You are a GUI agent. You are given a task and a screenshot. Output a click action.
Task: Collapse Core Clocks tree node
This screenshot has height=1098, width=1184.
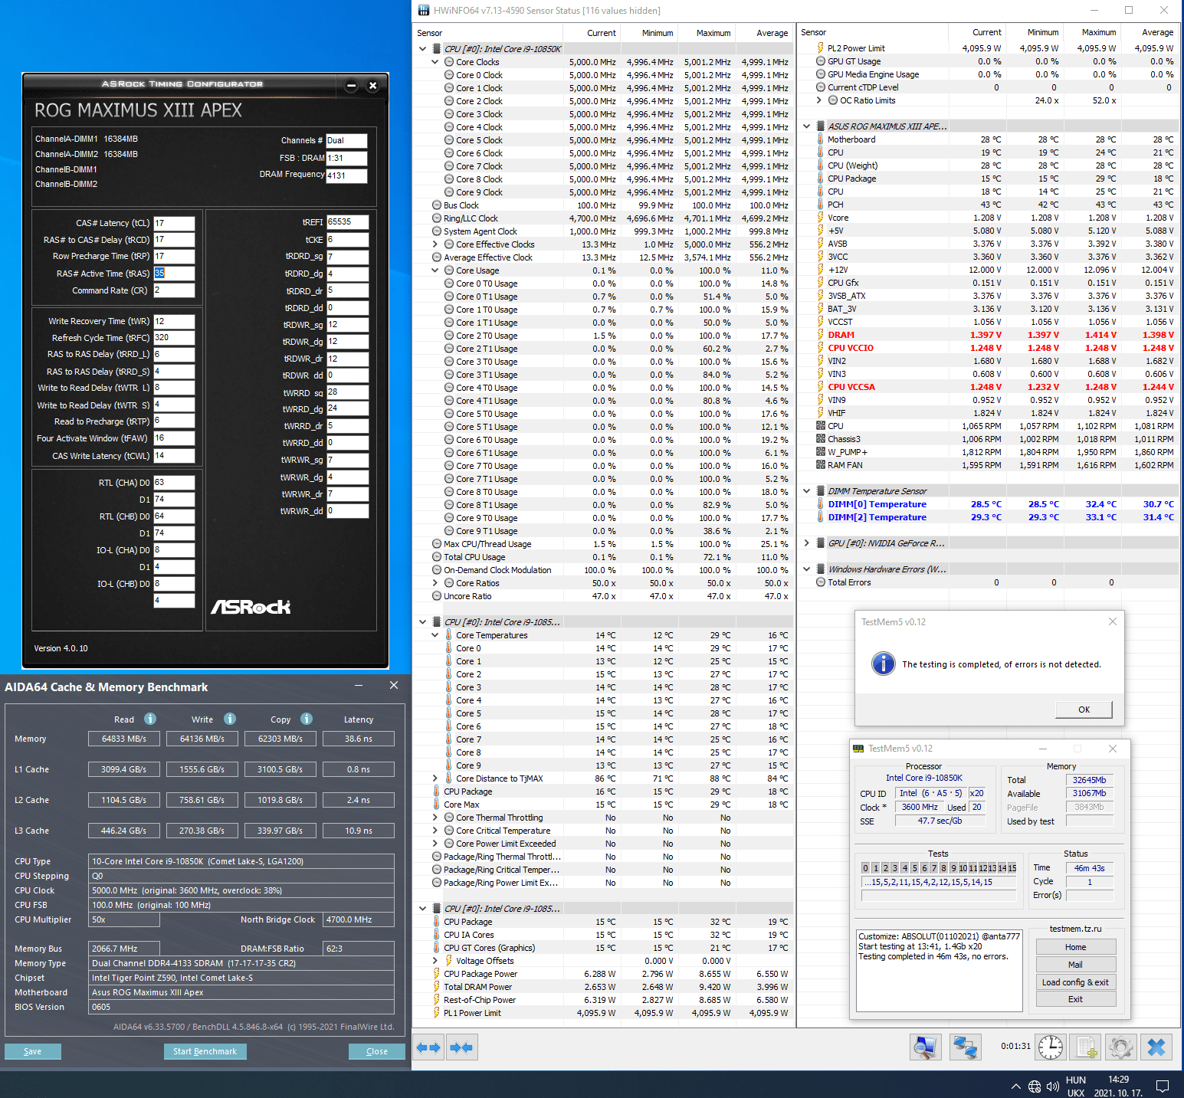435,62
